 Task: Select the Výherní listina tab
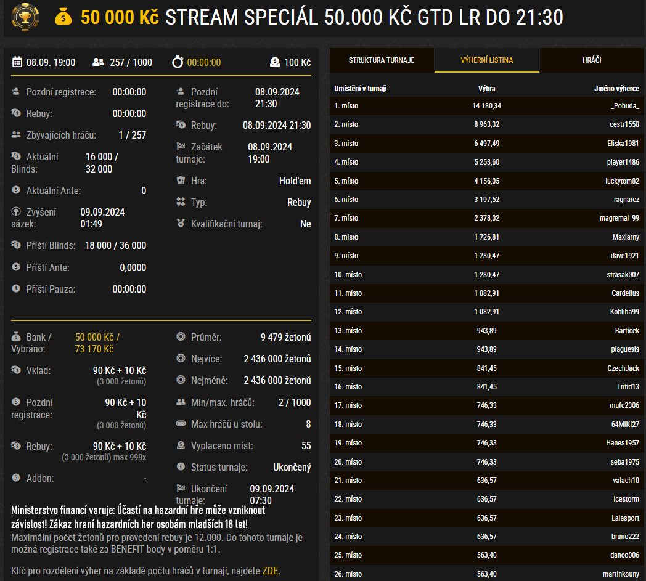pos(486,60)
